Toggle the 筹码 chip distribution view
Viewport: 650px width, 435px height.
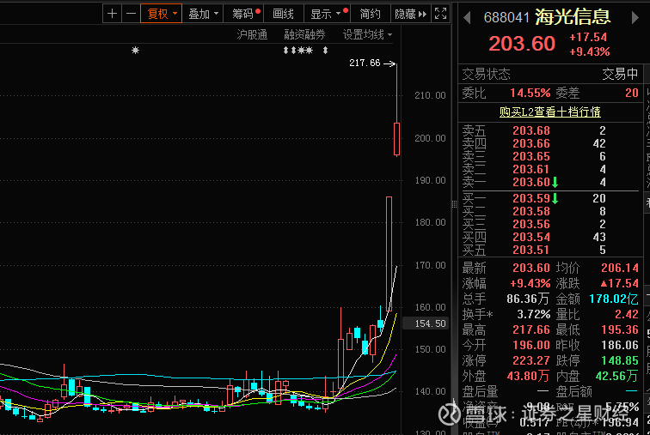pos(243,14)
